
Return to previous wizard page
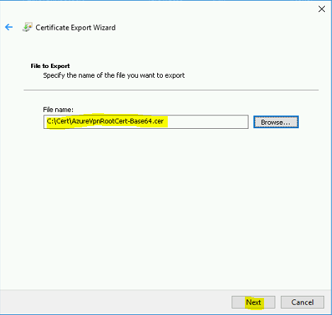(8, 27)
